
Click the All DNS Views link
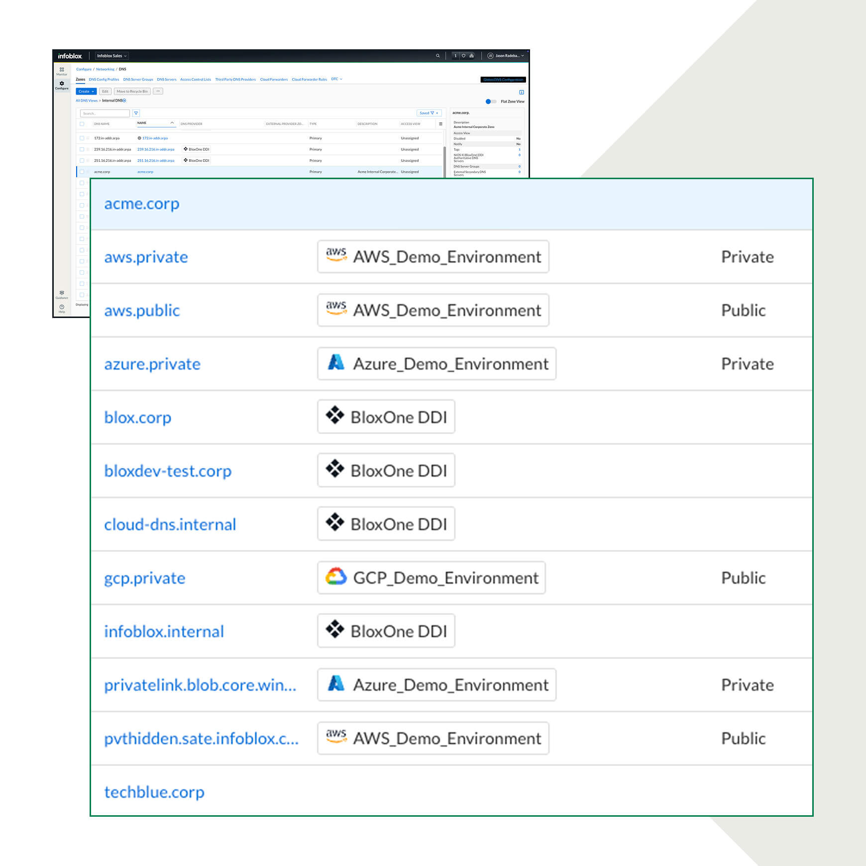coord(87,101)
